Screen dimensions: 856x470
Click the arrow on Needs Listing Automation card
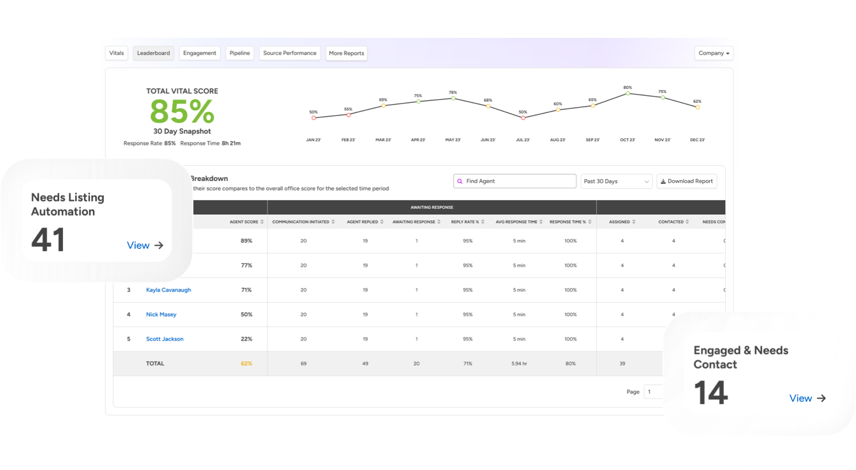[158, 246]
